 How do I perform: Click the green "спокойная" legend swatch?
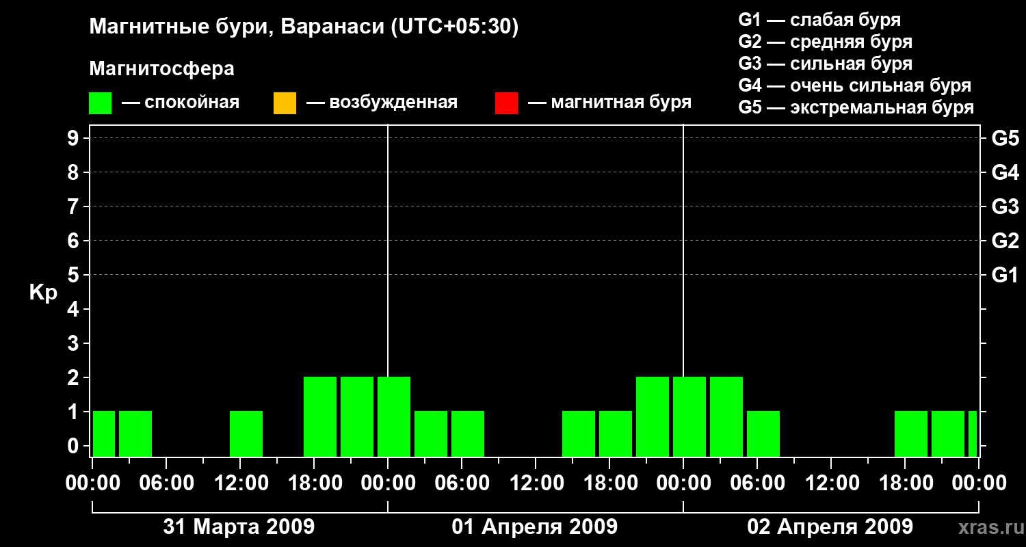pos(101,103)
